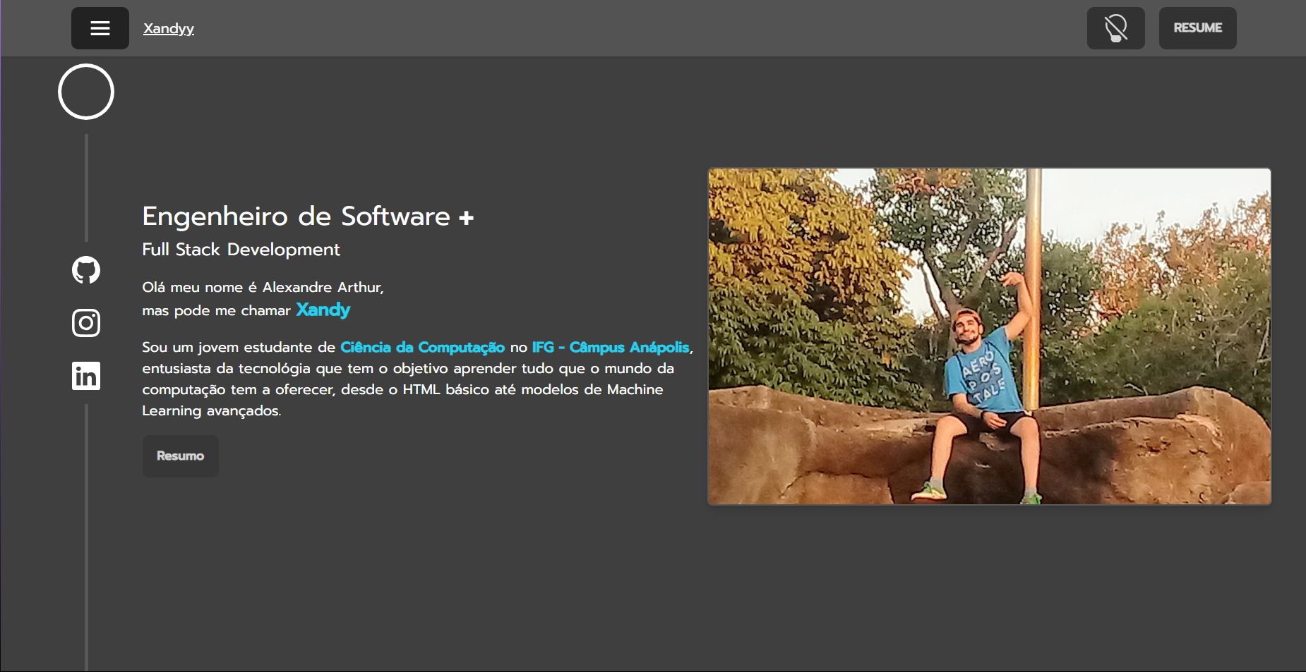Viewport: 1306px width, 672px height.
Task: Click the photo of man sitting on rocks
Action: coord(989,336)
